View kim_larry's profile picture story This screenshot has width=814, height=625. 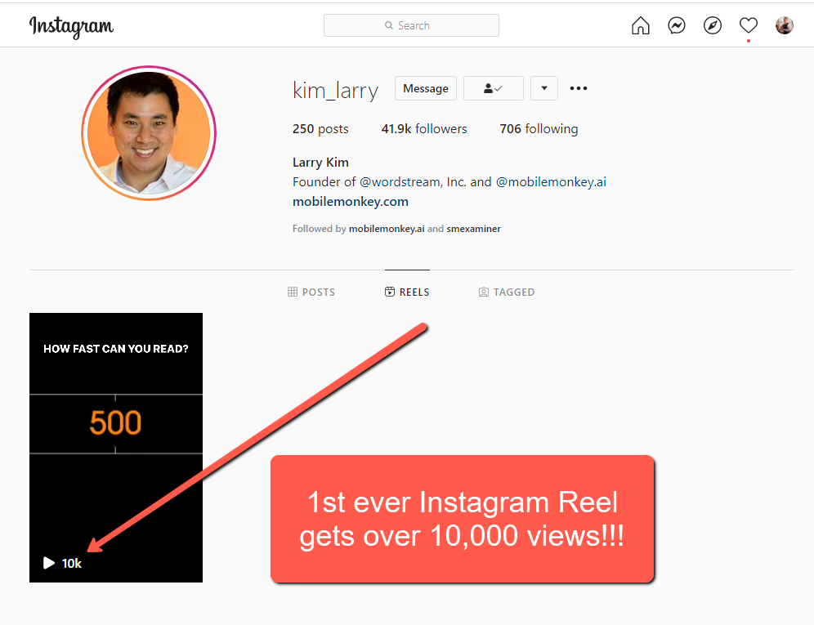(x=149, y=133)
